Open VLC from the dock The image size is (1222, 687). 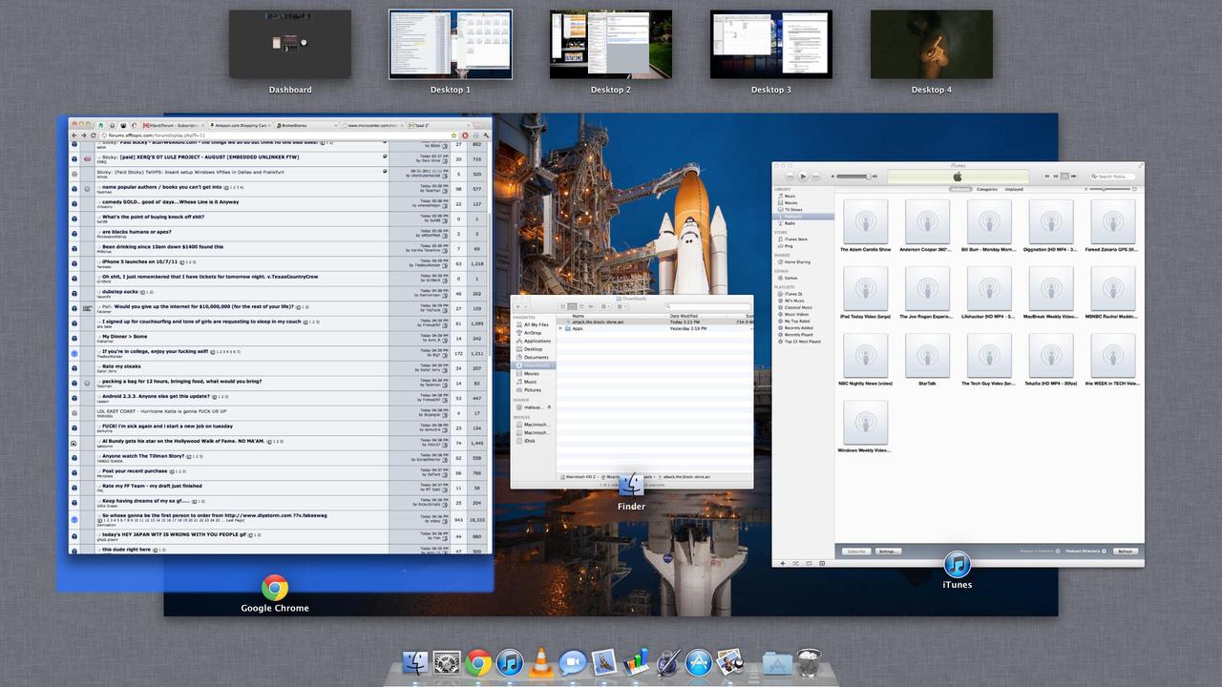tap(541, 662)
